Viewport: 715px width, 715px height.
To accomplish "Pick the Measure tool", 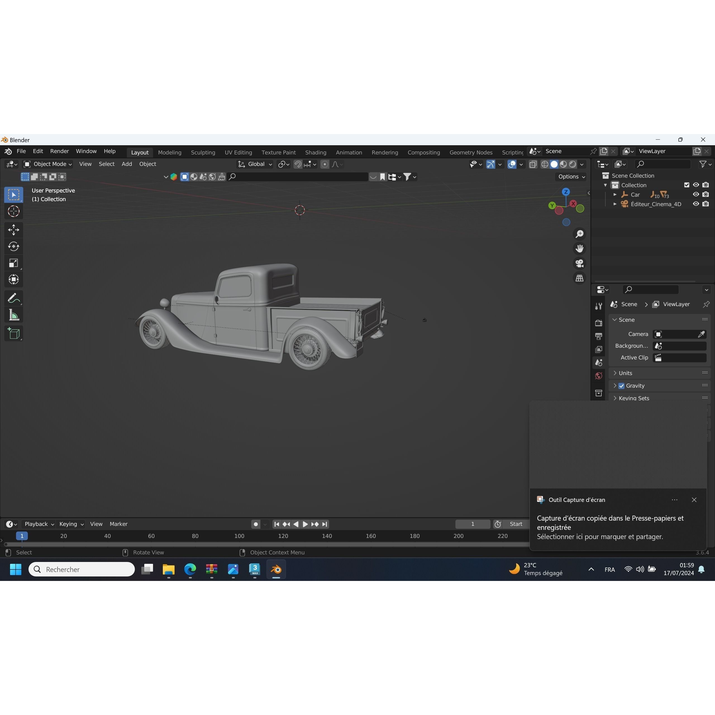I will 14,314.
